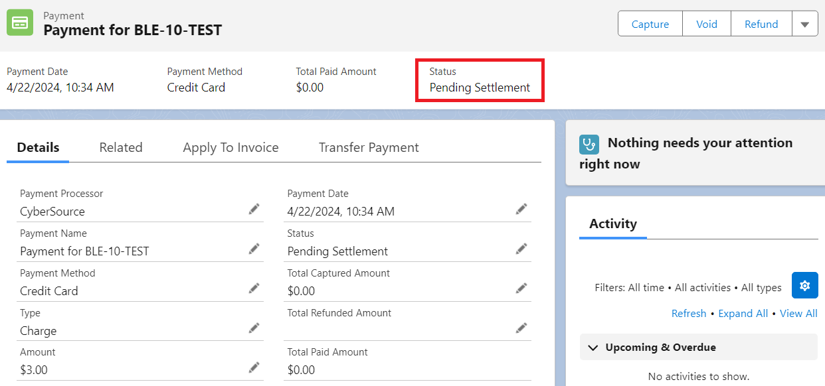Open the Apply To Invoice tab
825x386 pixels.
(x=230, y=147)
